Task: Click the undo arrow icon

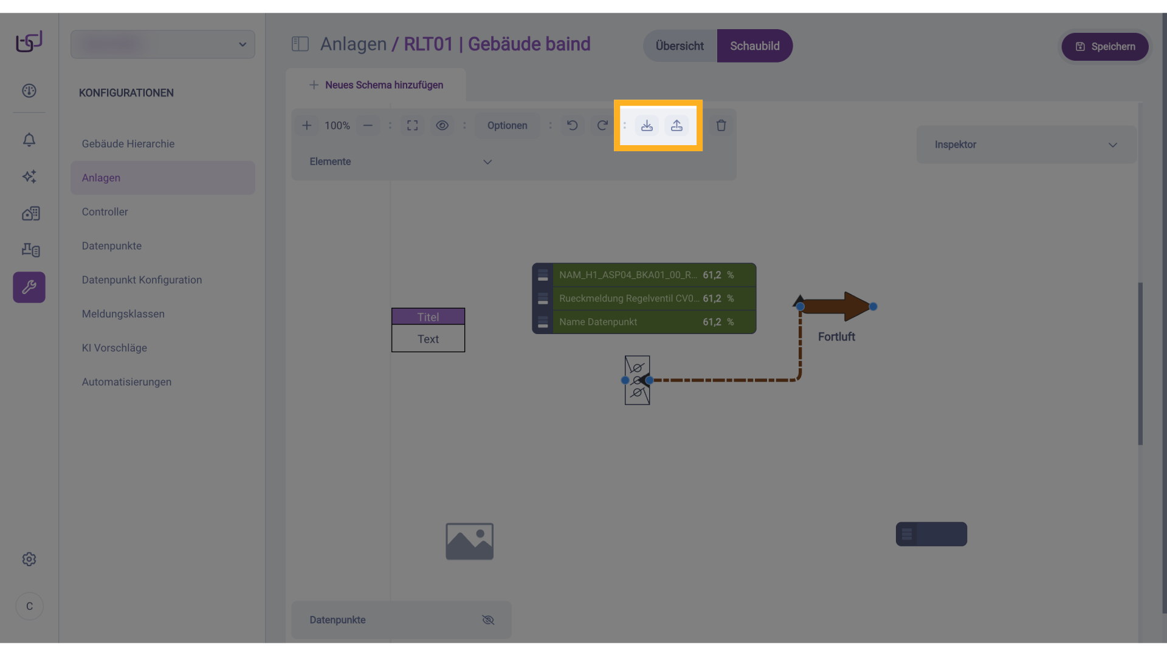Action: [x=572, y=126]
